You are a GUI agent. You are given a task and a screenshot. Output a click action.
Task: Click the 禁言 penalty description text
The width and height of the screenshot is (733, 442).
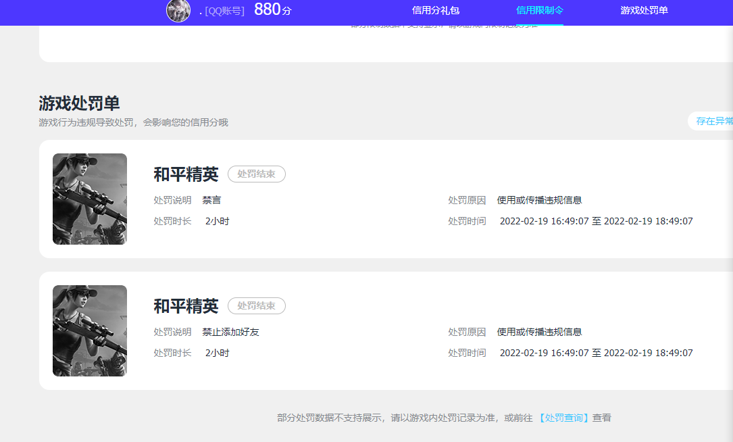tap(211, 200)
